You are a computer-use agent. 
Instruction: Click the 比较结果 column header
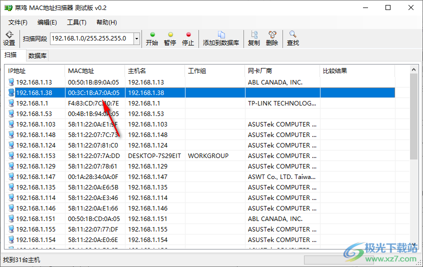click(357, 71)
